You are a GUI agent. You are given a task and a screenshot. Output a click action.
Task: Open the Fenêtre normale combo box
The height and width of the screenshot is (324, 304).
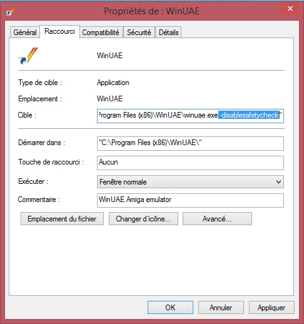tap(190, 182)
